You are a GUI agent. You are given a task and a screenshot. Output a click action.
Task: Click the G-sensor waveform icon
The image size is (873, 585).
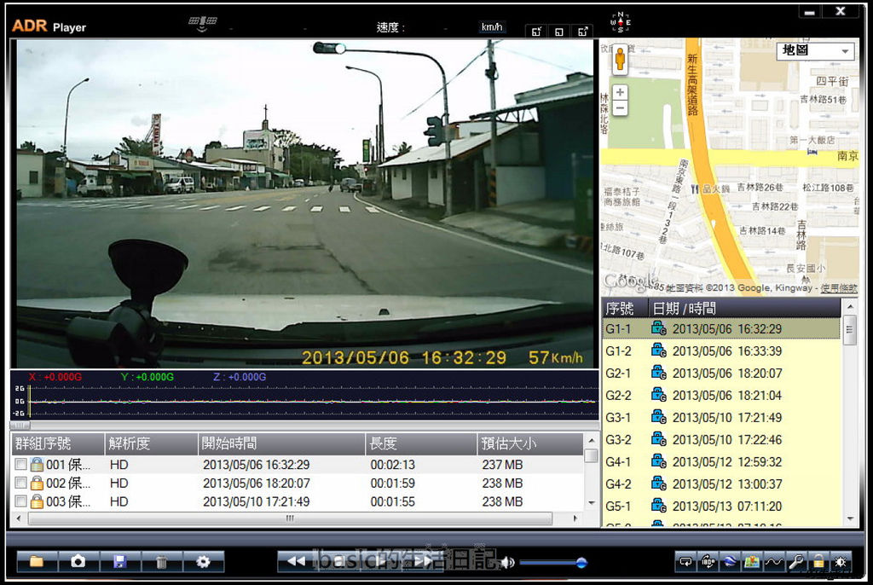(773, 561)
